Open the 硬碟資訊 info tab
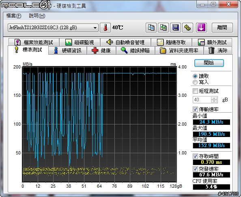Image resolution: width=241 pixels, height=197 pixels. point(68,51)
